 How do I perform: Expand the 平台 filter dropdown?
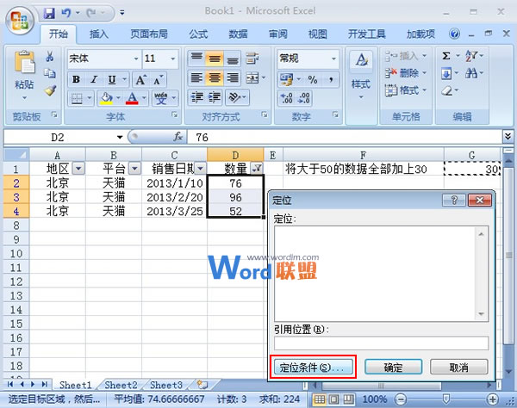click(134, 169)
